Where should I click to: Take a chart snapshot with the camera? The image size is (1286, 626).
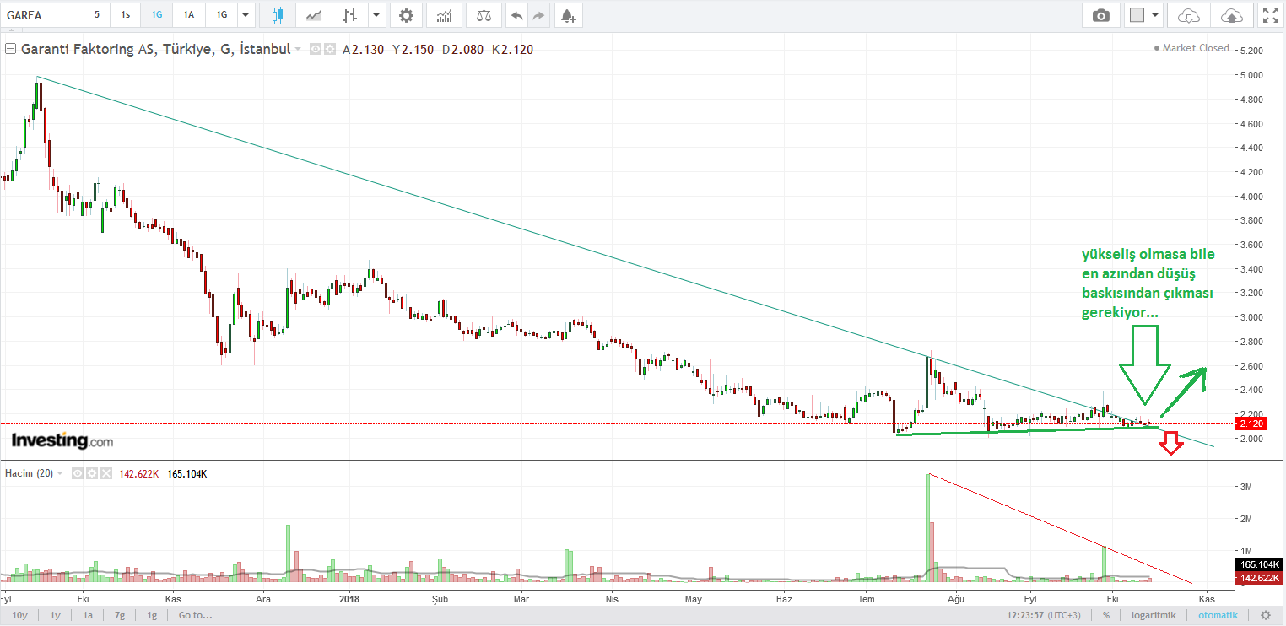pos(1100,14)
